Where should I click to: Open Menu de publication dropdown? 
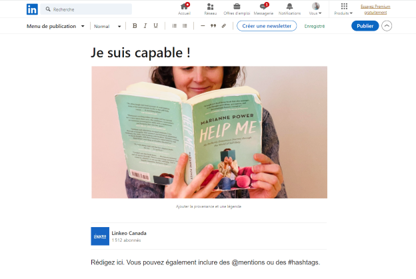coord(55,26)
